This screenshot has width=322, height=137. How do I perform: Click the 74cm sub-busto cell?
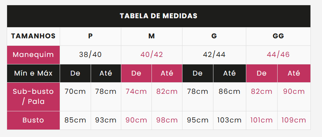tap(136, 97)
